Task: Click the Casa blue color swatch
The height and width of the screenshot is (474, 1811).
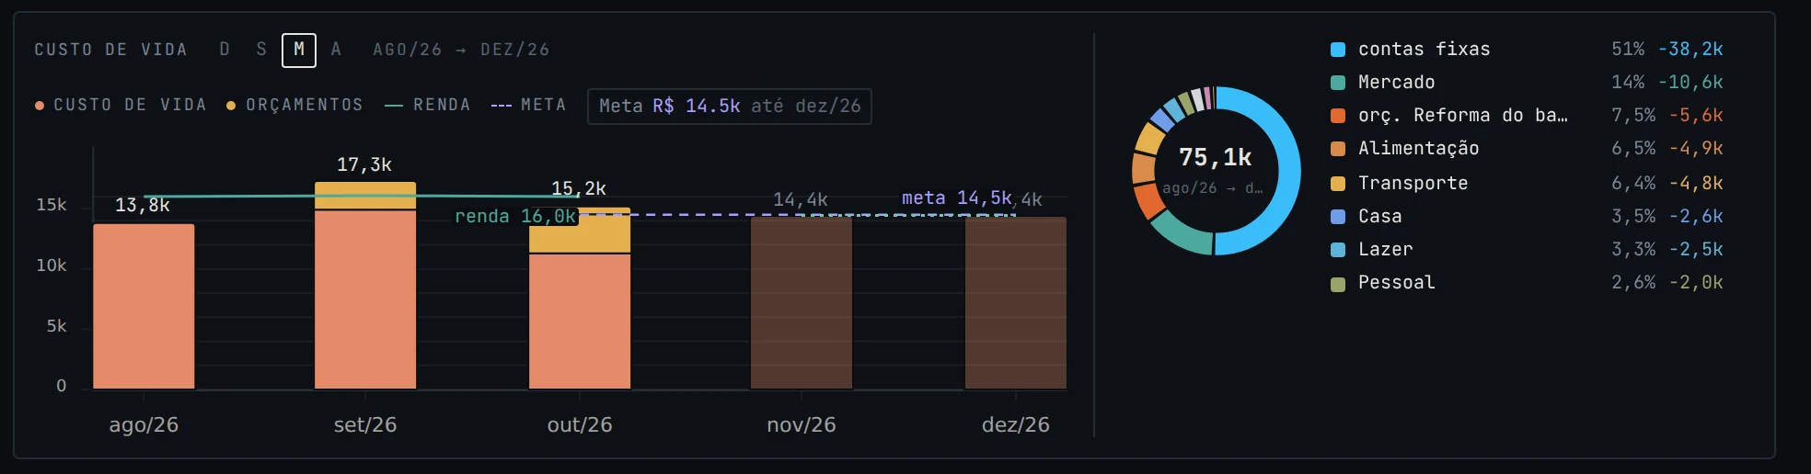Action: pos(1338,217)
